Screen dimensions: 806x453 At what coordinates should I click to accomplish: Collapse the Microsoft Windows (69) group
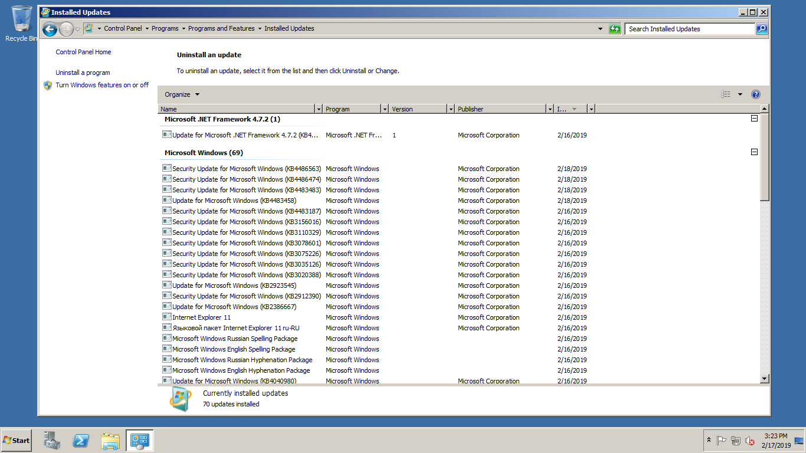(754, 152)
